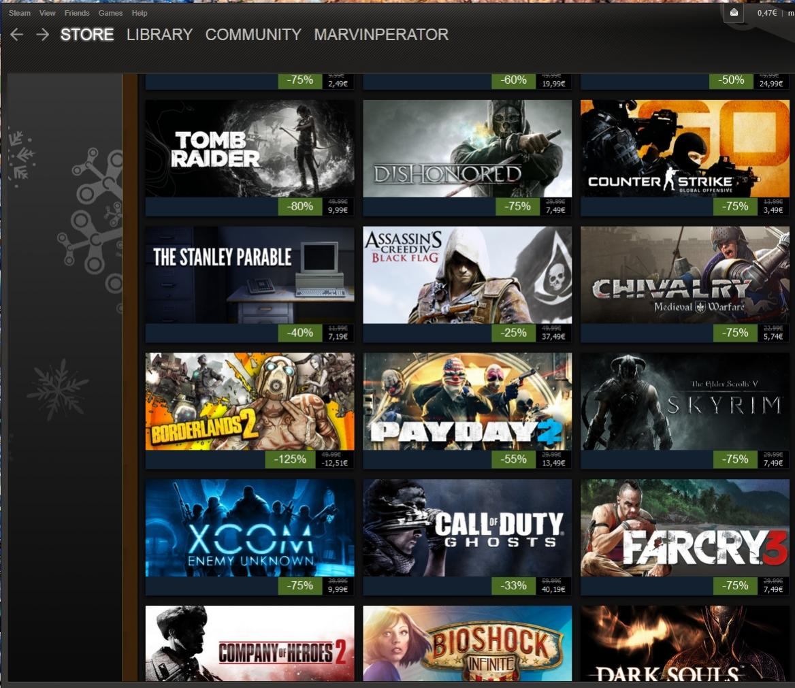The height and width of the screenshot is (688, 795).
Task: Click Borderlands 2's -125% discount badge
Action: click(x=290, y=459)
